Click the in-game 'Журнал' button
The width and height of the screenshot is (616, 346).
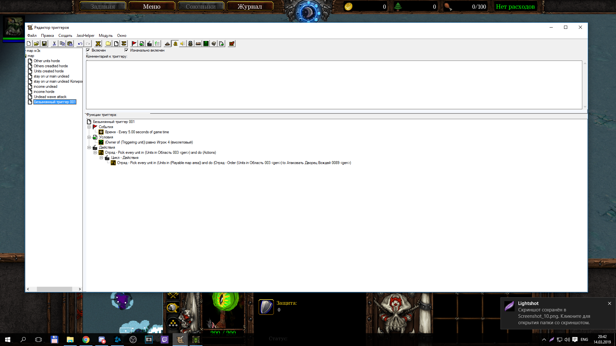[250, 6]
